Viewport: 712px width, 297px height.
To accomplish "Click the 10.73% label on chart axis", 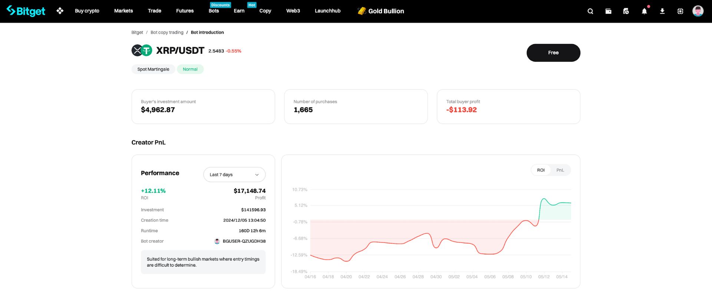I will click(x=300, y=190).
